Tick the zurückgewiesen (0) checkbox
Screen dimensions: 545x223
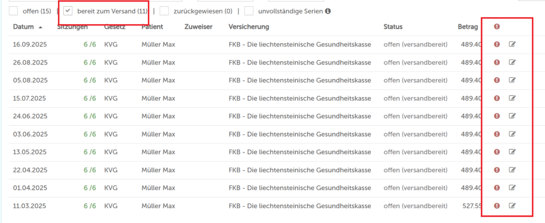click(x=164, y=11)
